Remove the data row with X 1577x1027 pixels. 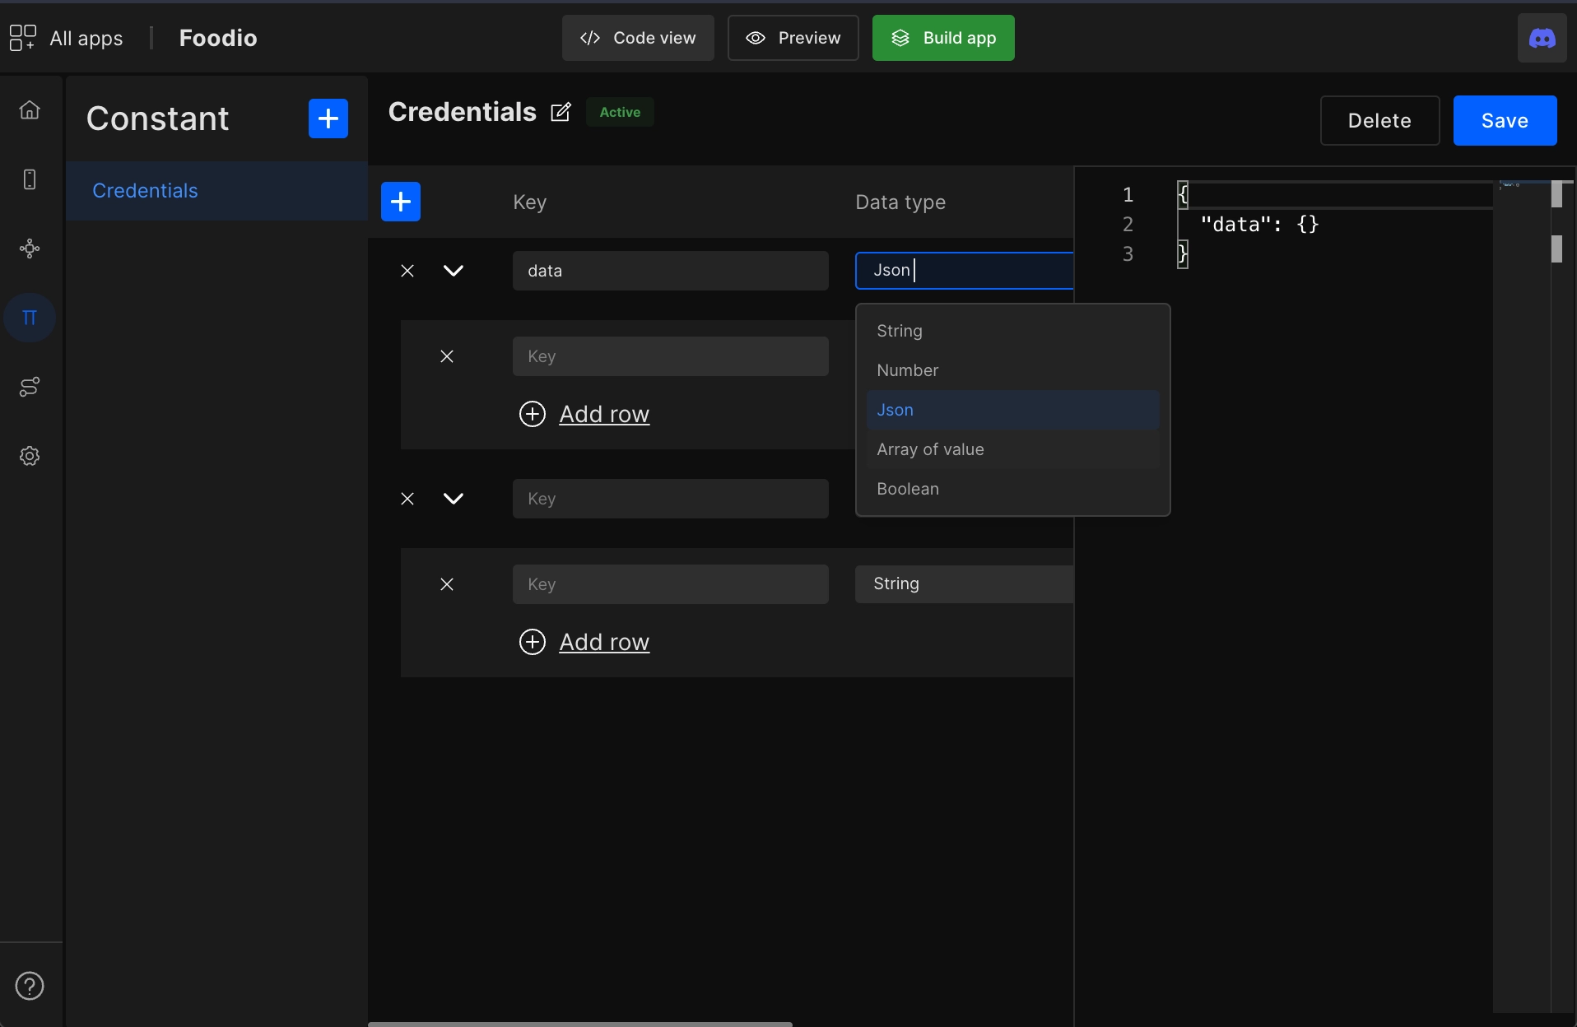pyautogui.click(x=407, y=271)
